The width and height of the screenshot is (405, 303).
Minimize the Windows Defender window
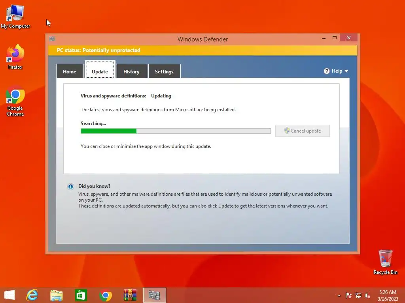pyautogui.click(x=324, y=38)
